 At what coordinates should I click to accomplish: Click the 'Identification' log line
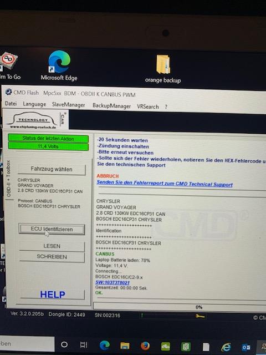click(x=109, y=231)
